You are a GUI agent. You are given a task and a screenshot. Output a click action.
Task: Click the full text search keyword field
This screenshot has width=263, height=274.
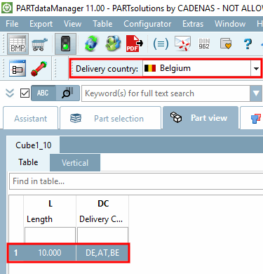pyautogui.click(x=166, y=93)
